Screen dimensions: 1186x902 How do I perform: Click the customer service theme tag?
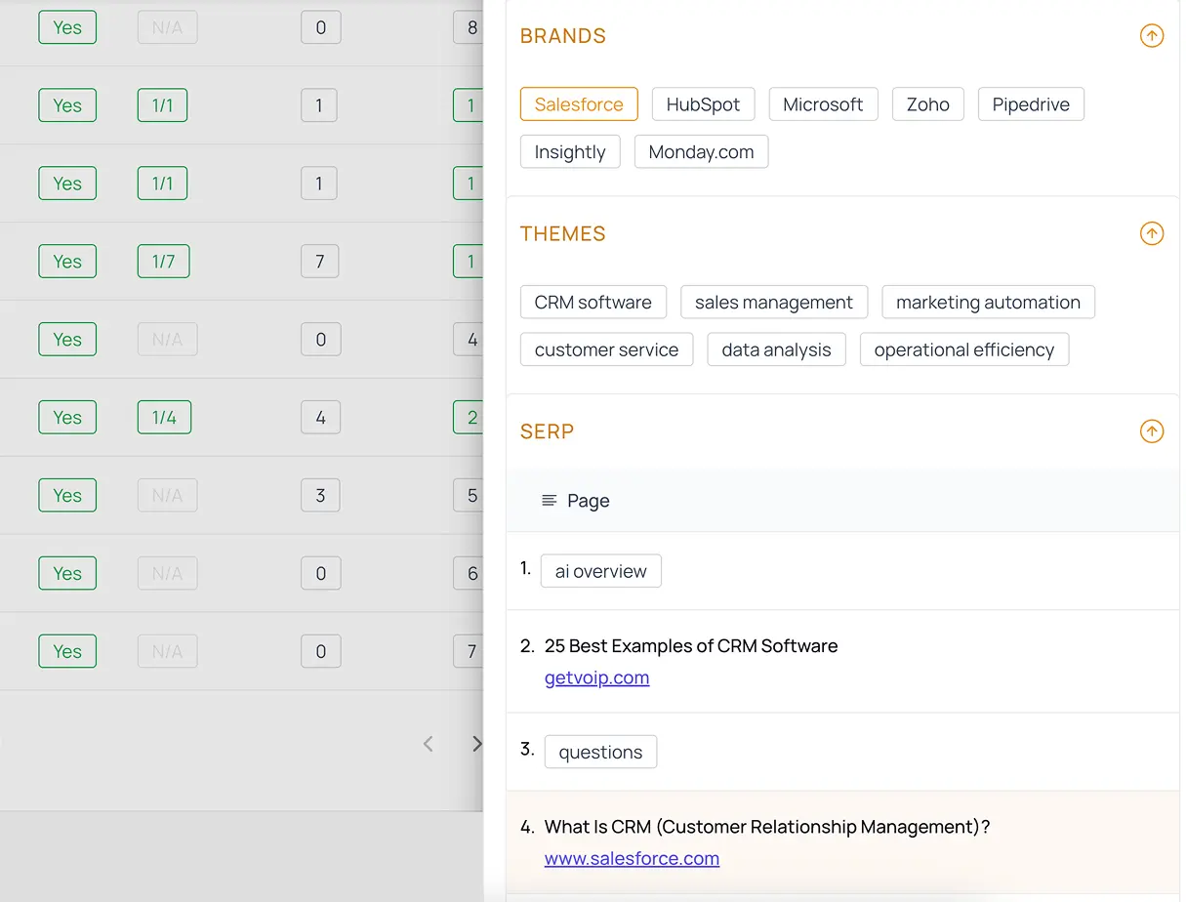coord(606,350)
